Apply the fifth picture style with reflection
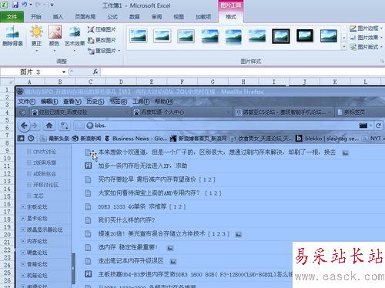This screenshot has width=385, height=288. (233, 35)
